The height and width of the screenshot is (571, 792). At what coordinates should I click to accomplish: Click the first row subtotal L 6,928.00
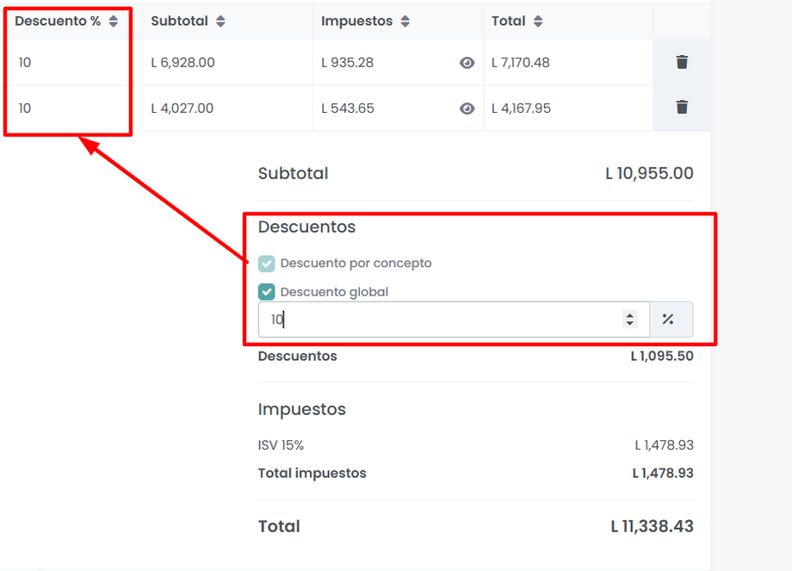pyautogui.click(x=183, y=63)
